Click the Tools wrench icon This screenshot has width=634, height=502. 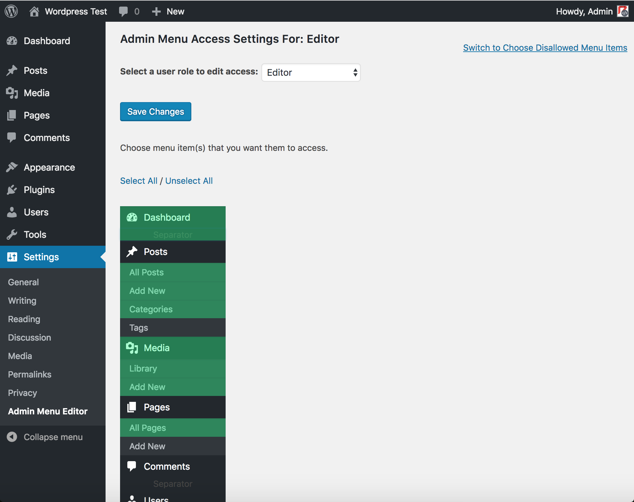12,235
